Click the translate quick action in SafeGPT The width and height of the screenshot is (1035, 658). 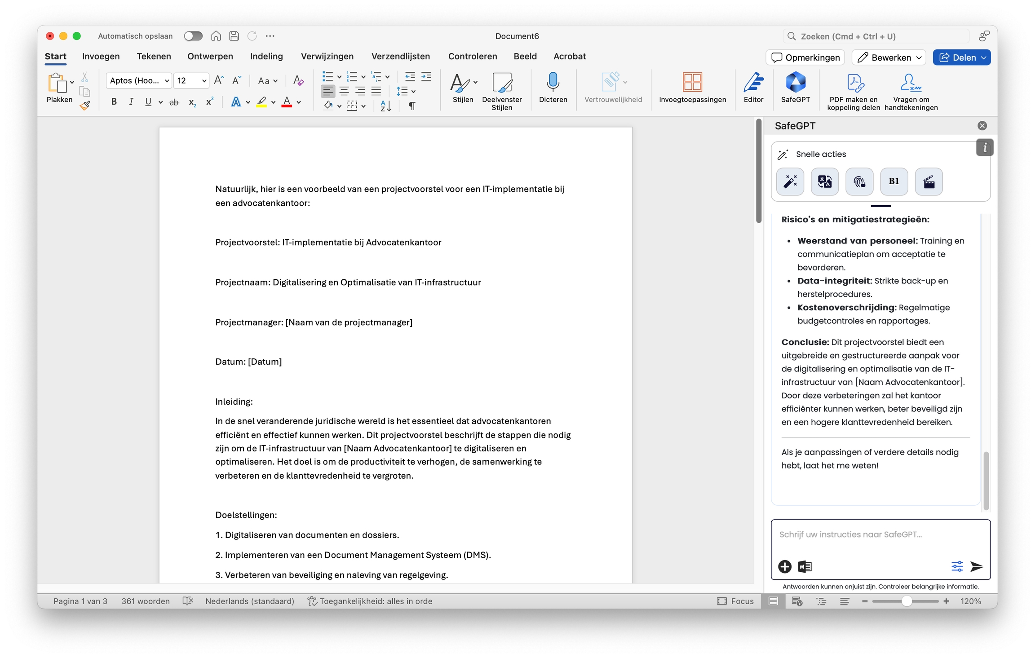click(x=825, y=181)
